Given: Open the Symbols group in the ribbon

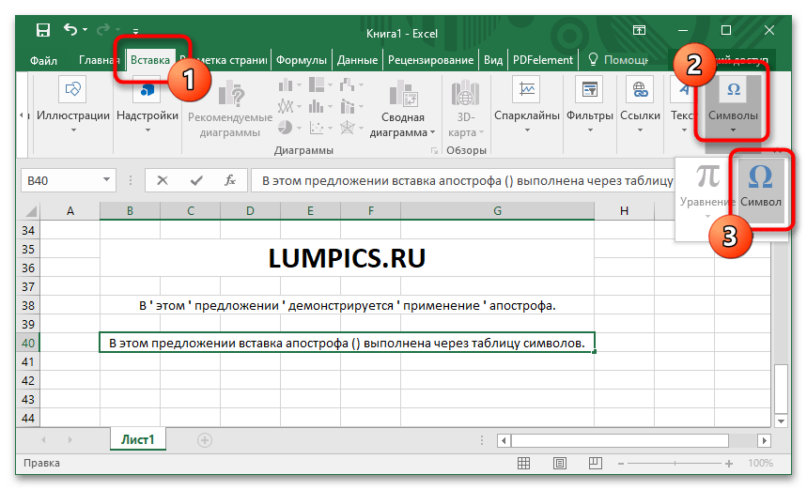Looking at the screenshot, I should coord(733,103).
